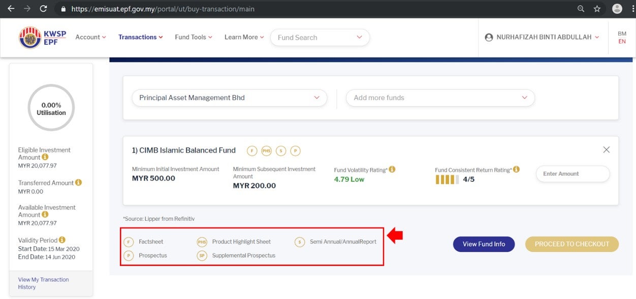Click the MYR 200.00 minimum subsequent investment value

click(x=255, y=186)
